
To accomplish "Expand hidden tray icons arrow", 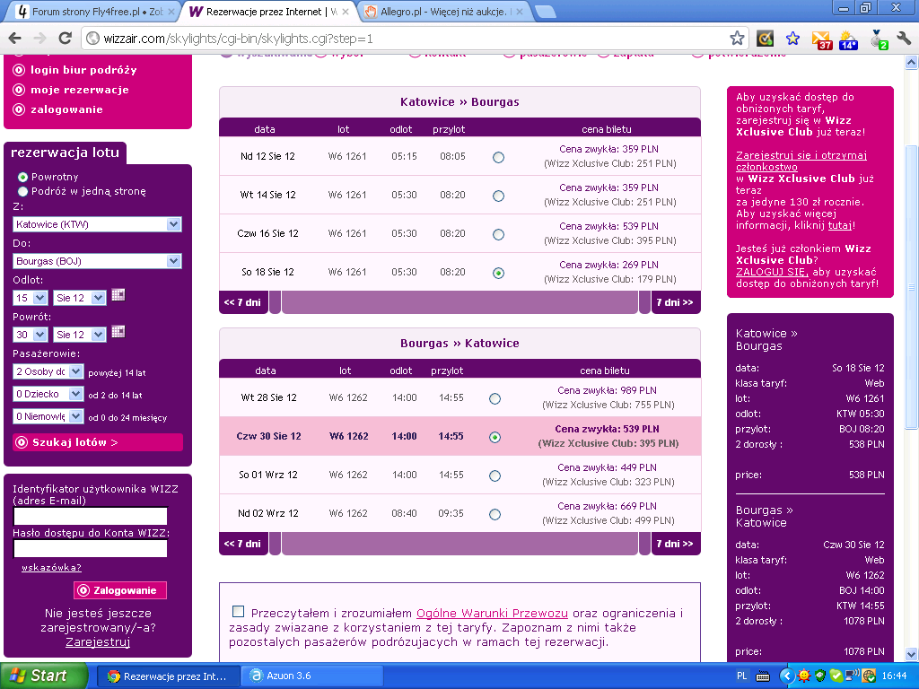I will (786, 676).
